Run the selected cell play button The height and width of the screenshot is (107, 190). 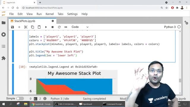click(46, 27)
